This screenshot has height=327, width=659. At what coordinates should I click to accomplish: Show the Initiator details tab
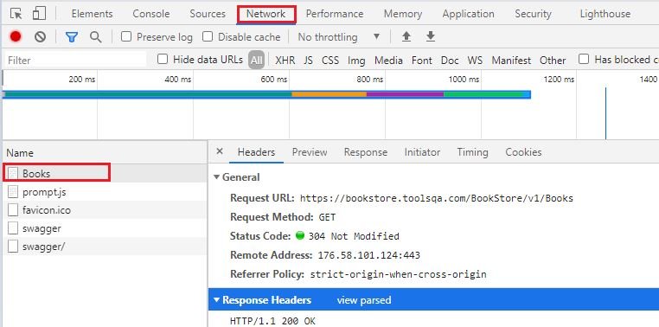[422, 152]
